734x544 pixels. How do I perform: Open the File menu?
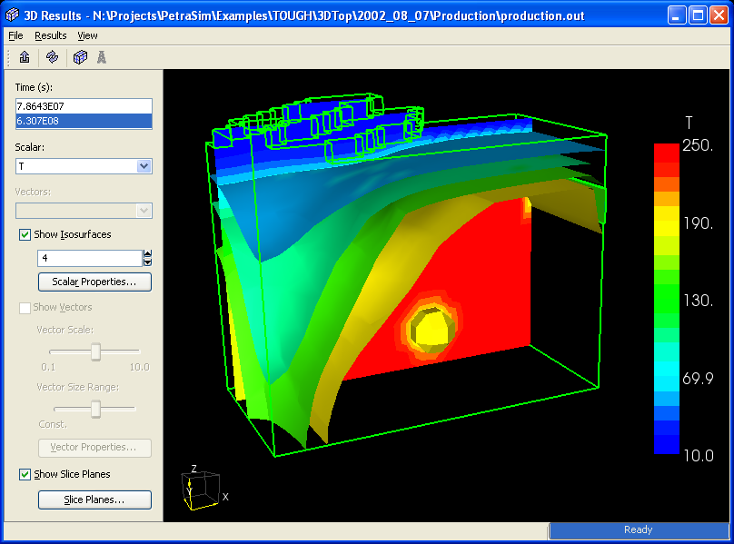coord(15,35)
